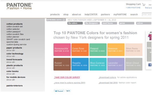The image size is (152, 98).
Task: Click the trend forecasts heading
Action: click(x=14, y=59)
